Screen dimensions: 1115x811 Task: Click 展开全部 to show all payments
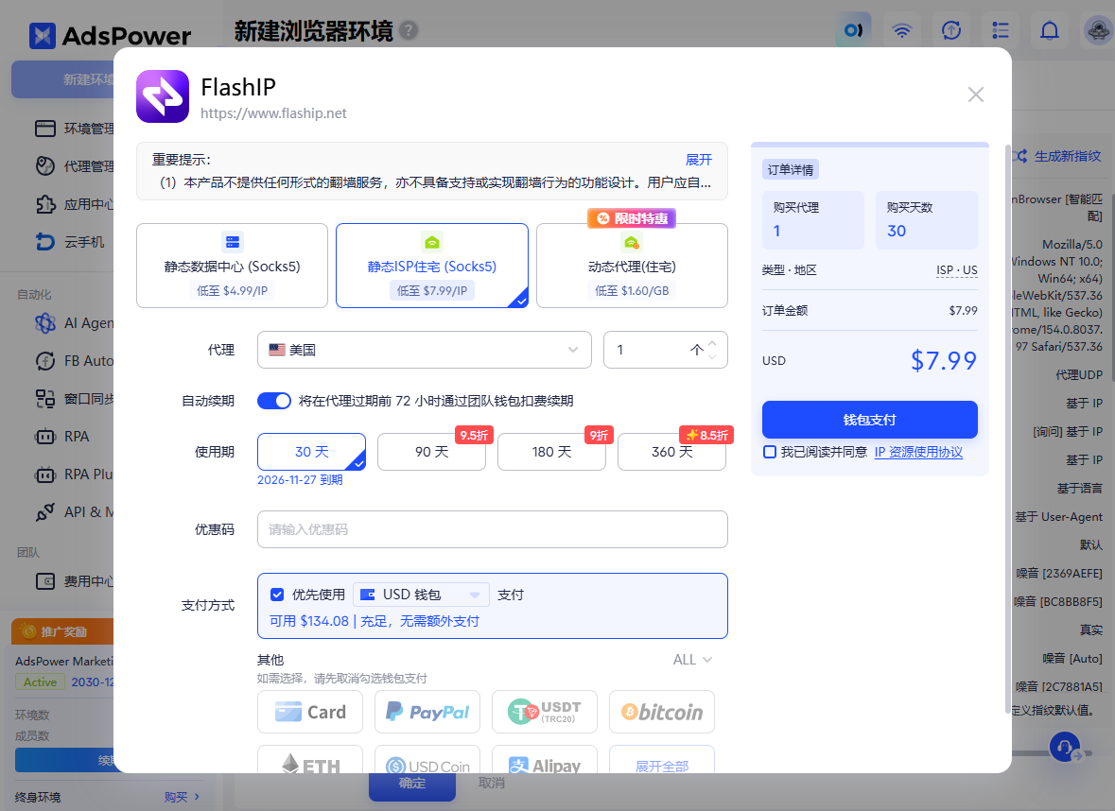coord(662,760)
